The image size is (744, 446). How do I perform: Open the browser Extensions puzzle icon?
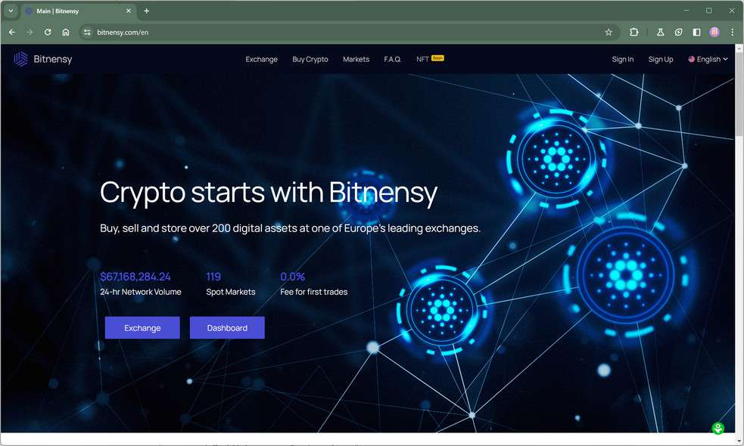(x=633, y=32)
